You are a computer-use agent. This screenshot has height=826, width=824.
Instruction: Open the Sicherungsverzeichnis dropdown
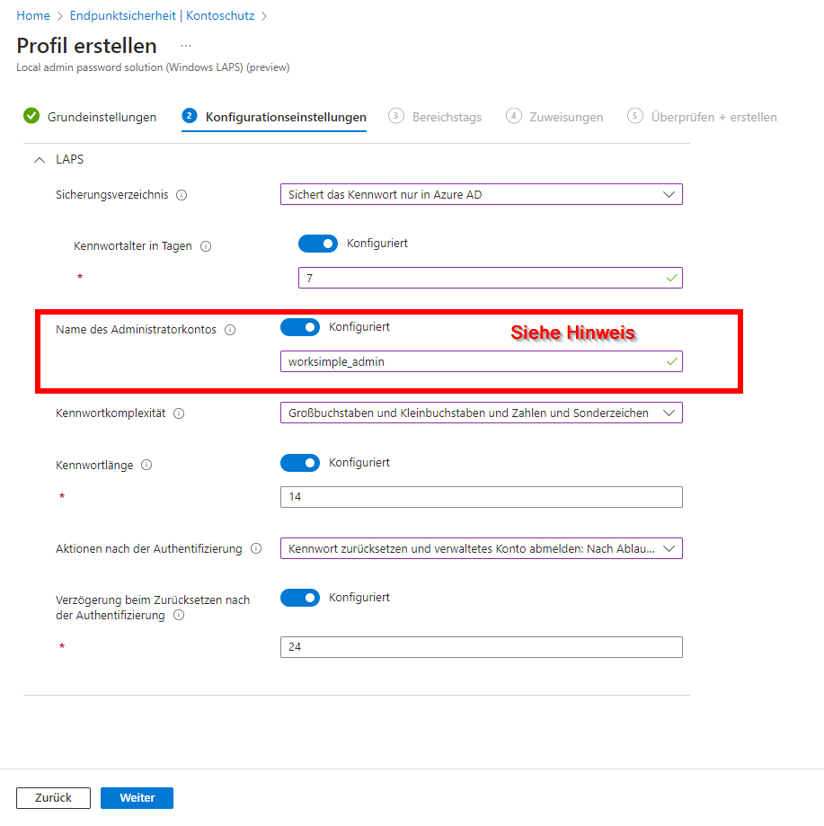coord(482,194)
